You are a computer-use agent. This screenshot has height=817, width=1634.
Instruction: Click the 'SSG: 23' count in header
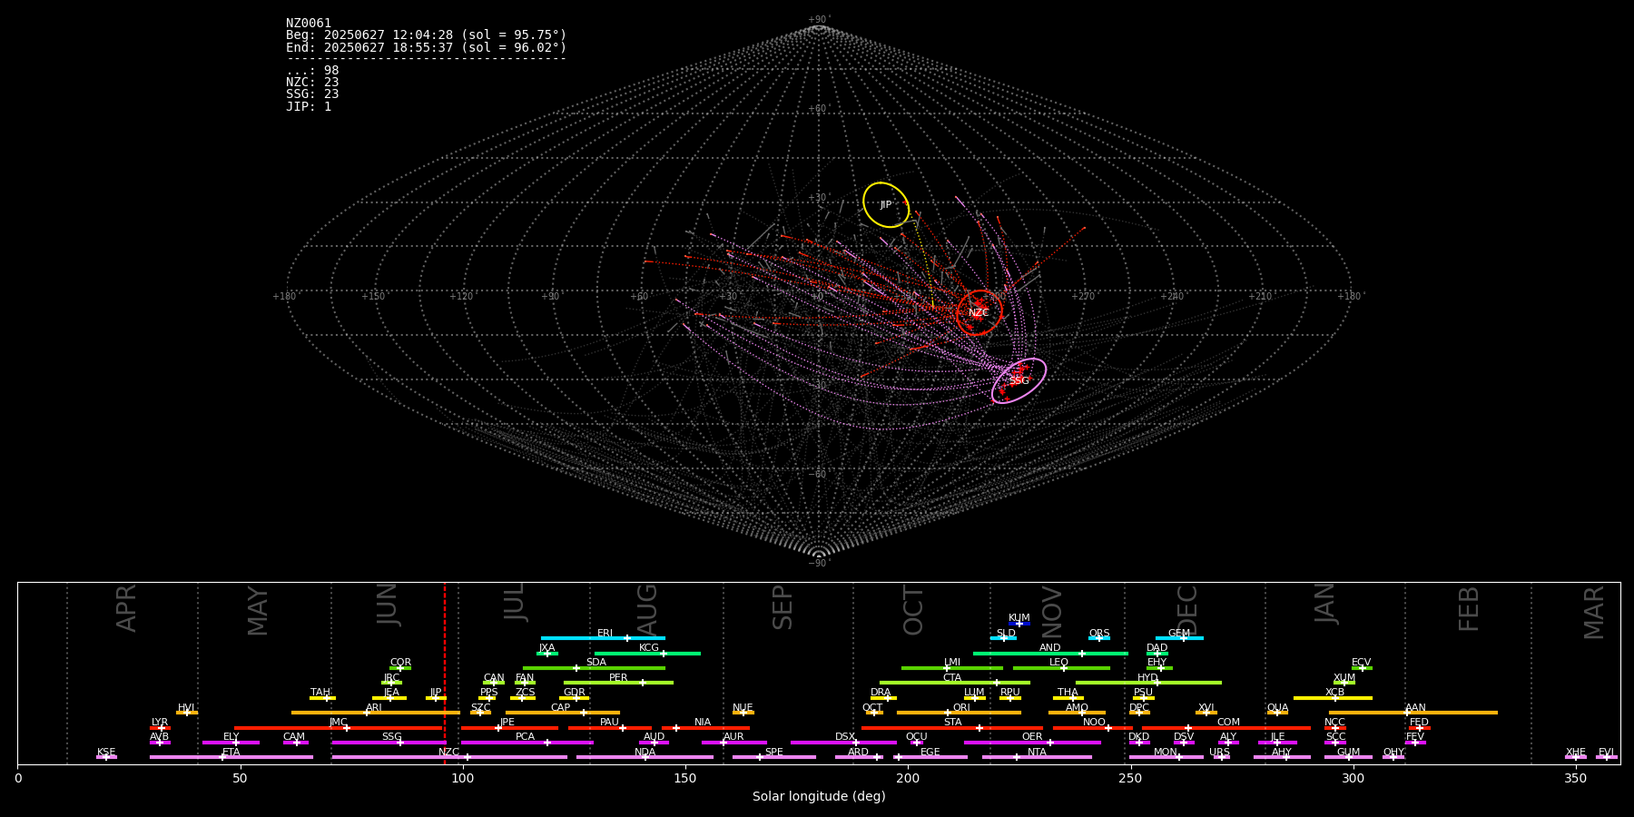[312, 94]
